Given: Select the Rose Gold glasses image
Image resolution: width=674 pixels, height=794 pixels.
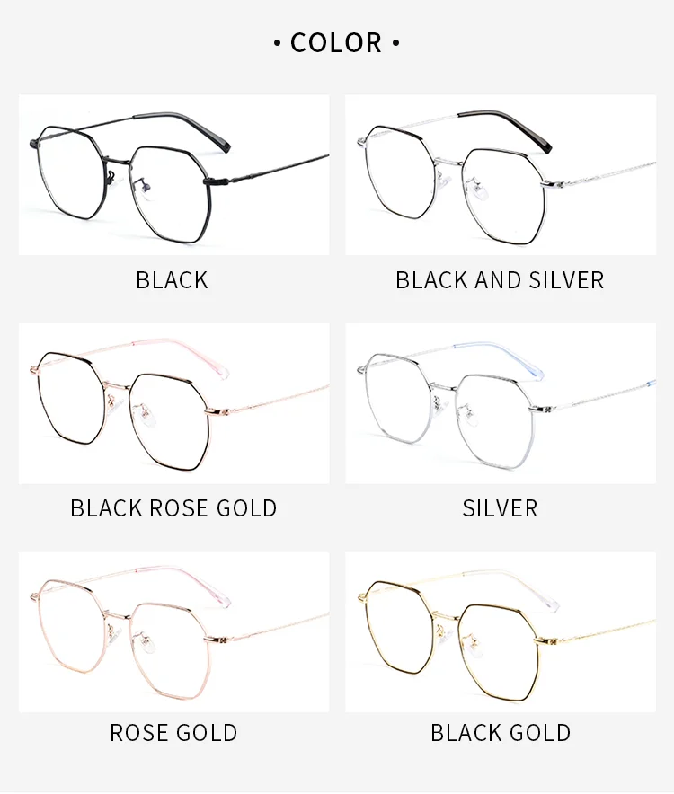Looking at the screenshot, I should point(173,632).
